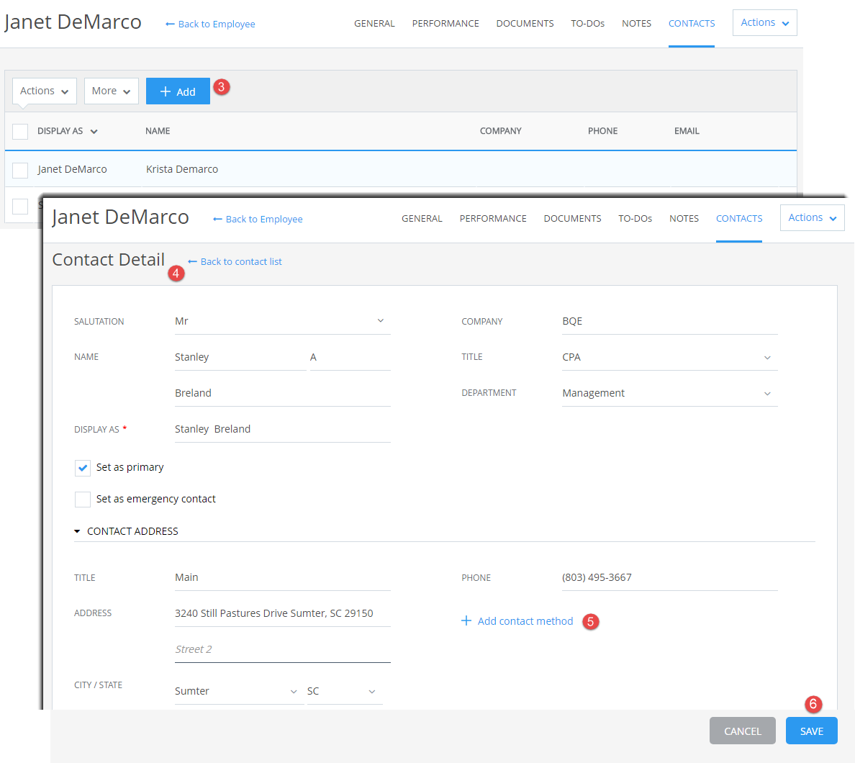The width and height of the screenshot is (855, 763).
Task: Open DOCUMENTS tab in the background window
Action: 525,24
